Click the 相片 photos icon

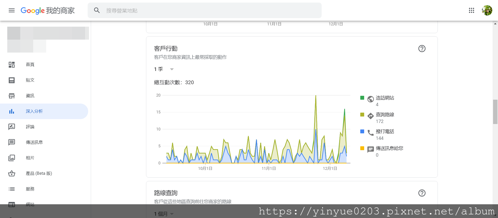point(12,158)
